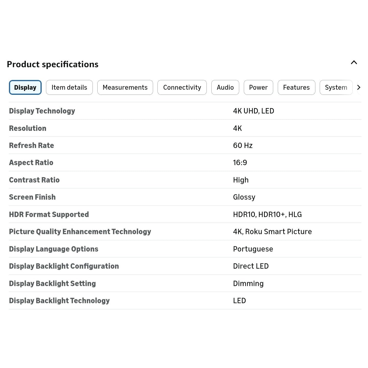Switch to the Item details tab

[x=69, y=87]
